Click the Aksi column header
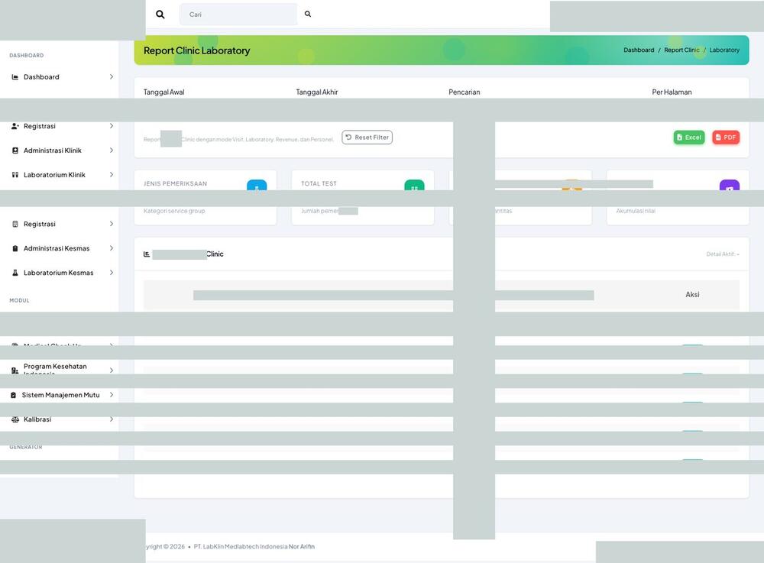 click(692, 295)
